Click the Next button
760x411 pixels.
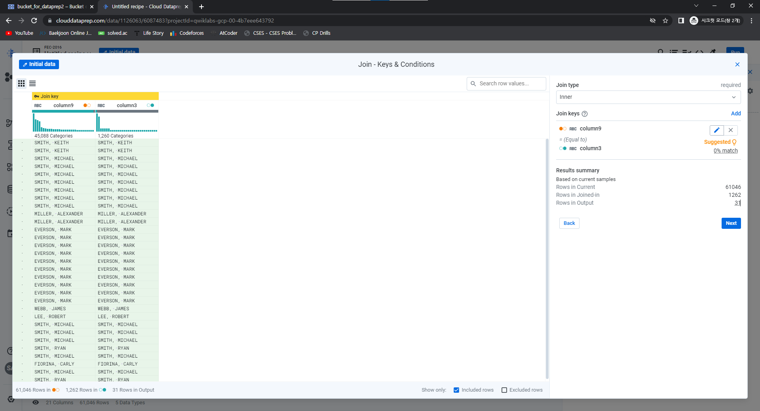[731, 223]
